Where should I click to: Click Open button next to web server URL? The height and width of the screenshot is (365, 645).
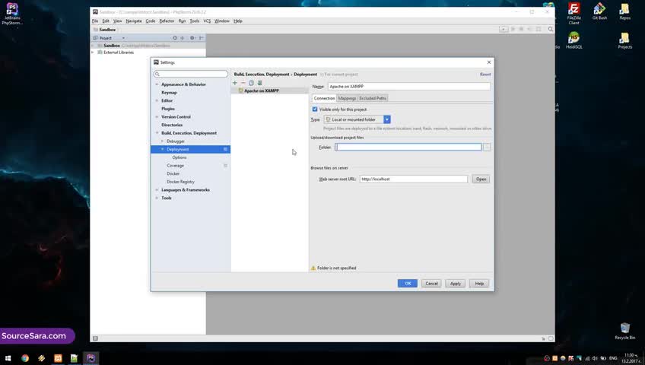(481, 179)
